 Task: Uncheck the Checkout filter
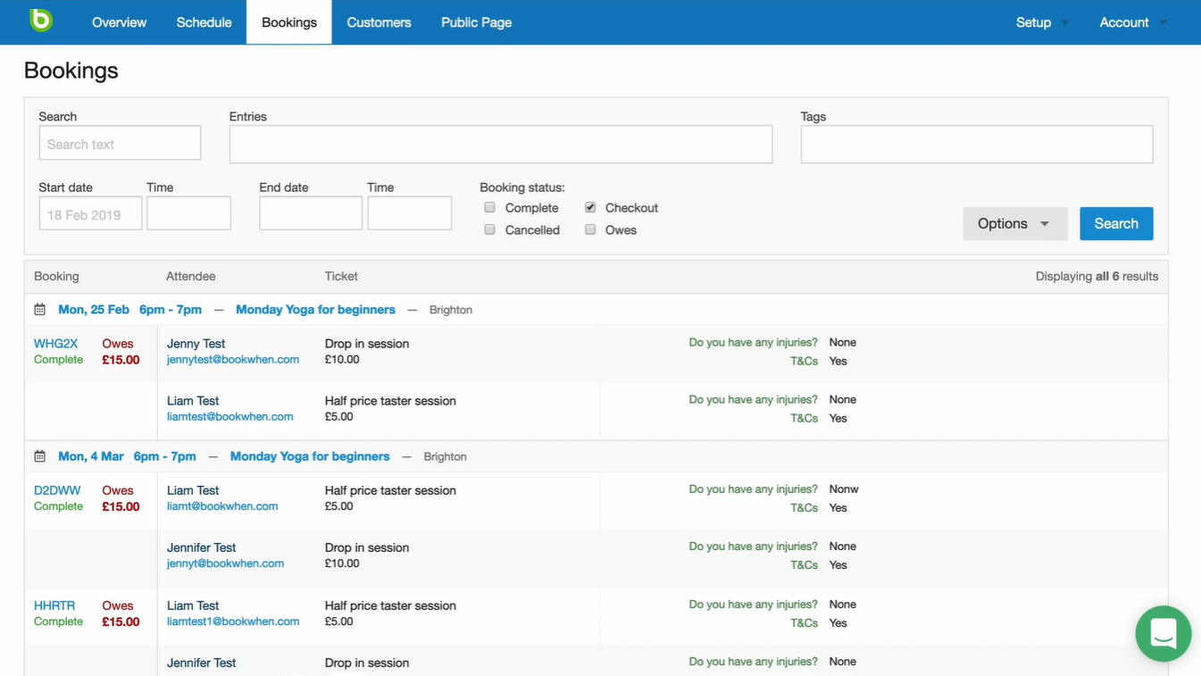590,206
